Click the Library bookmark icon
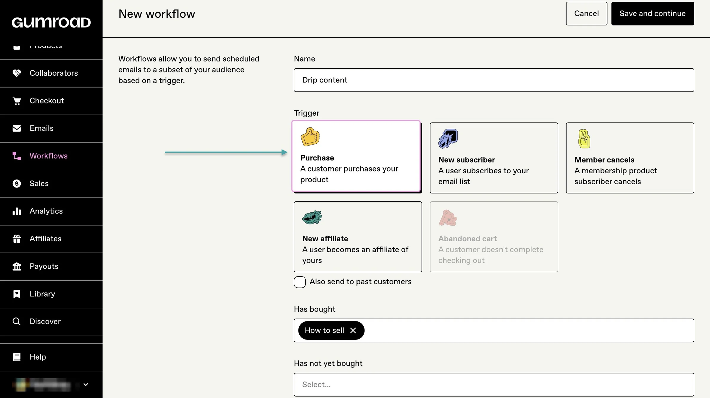Screen dimensions: 710x398 click(x=17, y=294)
